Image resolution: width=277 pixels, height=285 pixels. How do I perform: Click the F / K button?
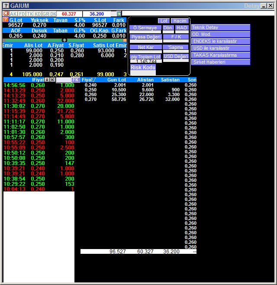pyautogui.click(x=176, y=37)
